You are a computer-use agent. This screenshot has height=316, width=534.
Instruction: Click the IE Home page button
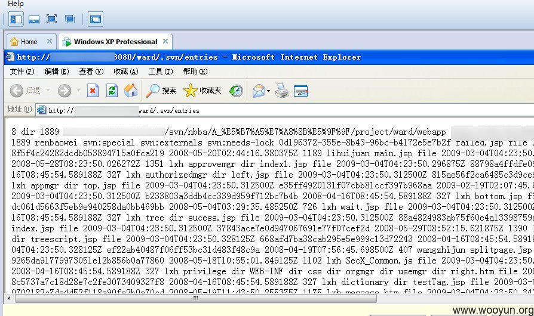(x=131, y=91)
